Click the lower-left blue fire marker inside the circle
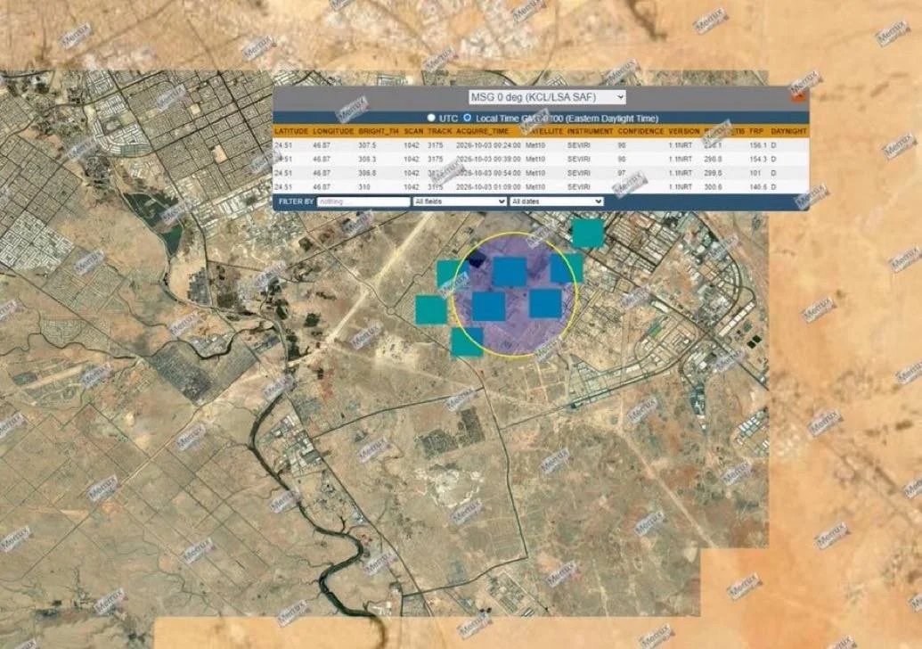The width and height of the screenshot is (922, 649). tap(489, 307)
